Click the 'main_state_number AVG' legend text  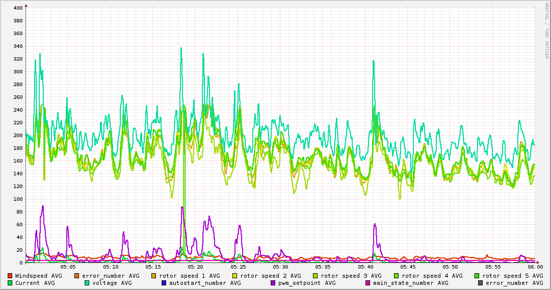point(410,283)
